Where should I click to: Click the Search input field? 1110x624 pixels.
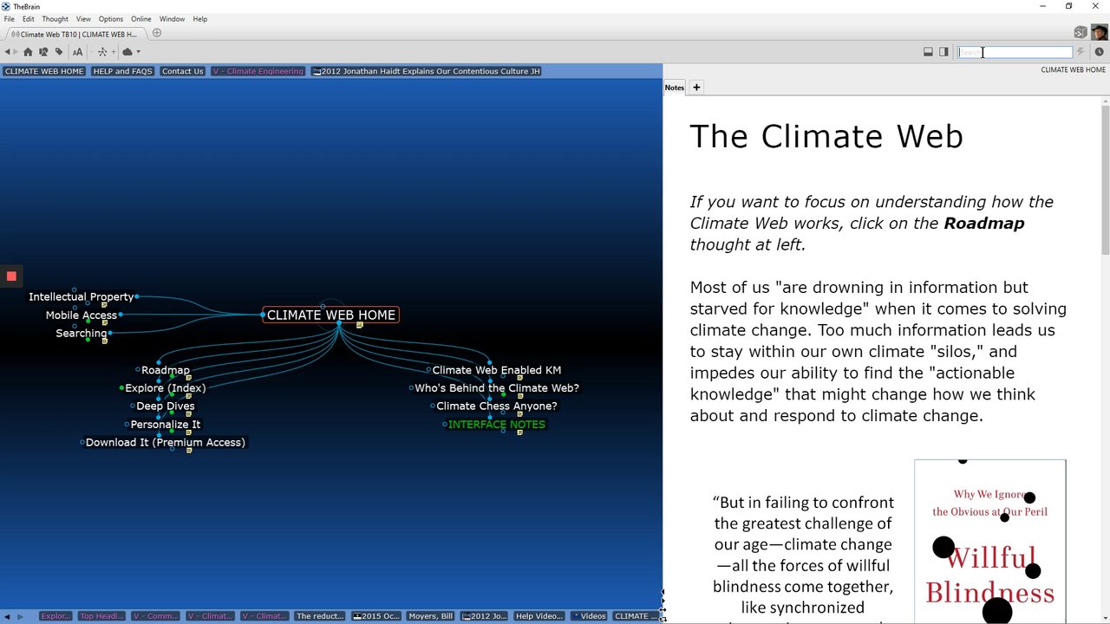click(1015, 52)
